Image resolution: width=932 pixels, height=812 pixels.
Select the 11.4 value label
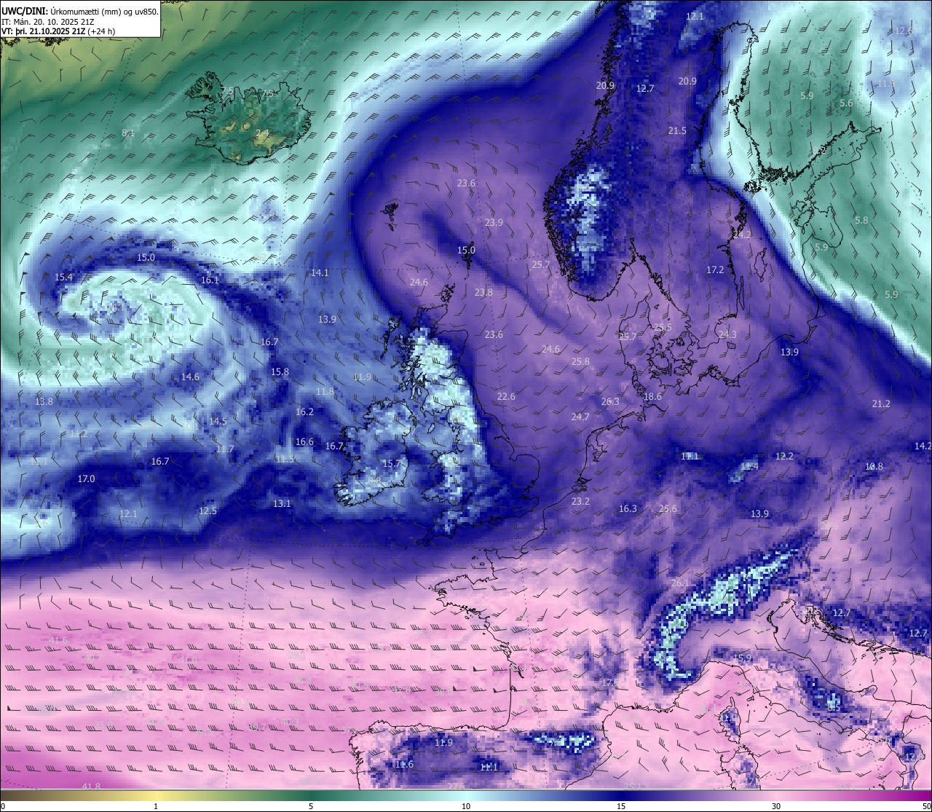(749, 466)
